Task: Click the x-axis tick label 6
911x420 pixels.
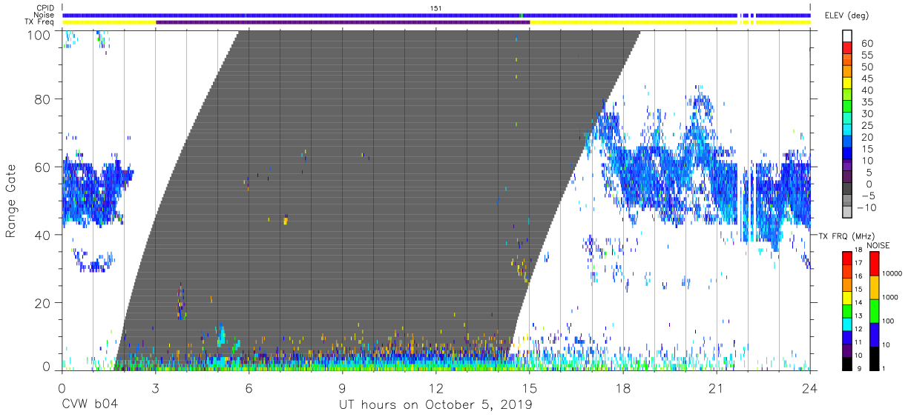Action: [249, 389]
